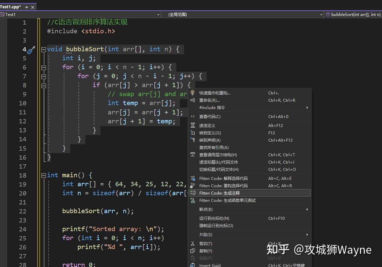Click the screwdriver quick-fix icon on line 4

(32, 49)
